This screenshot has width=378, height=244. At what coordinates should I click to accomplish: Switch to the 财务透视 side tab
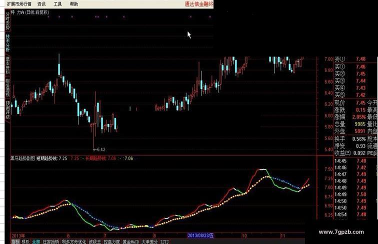coord(7,87)
